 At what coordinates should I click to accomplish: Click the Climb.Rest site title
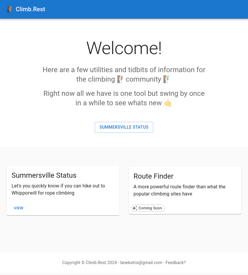pos(31,9)
